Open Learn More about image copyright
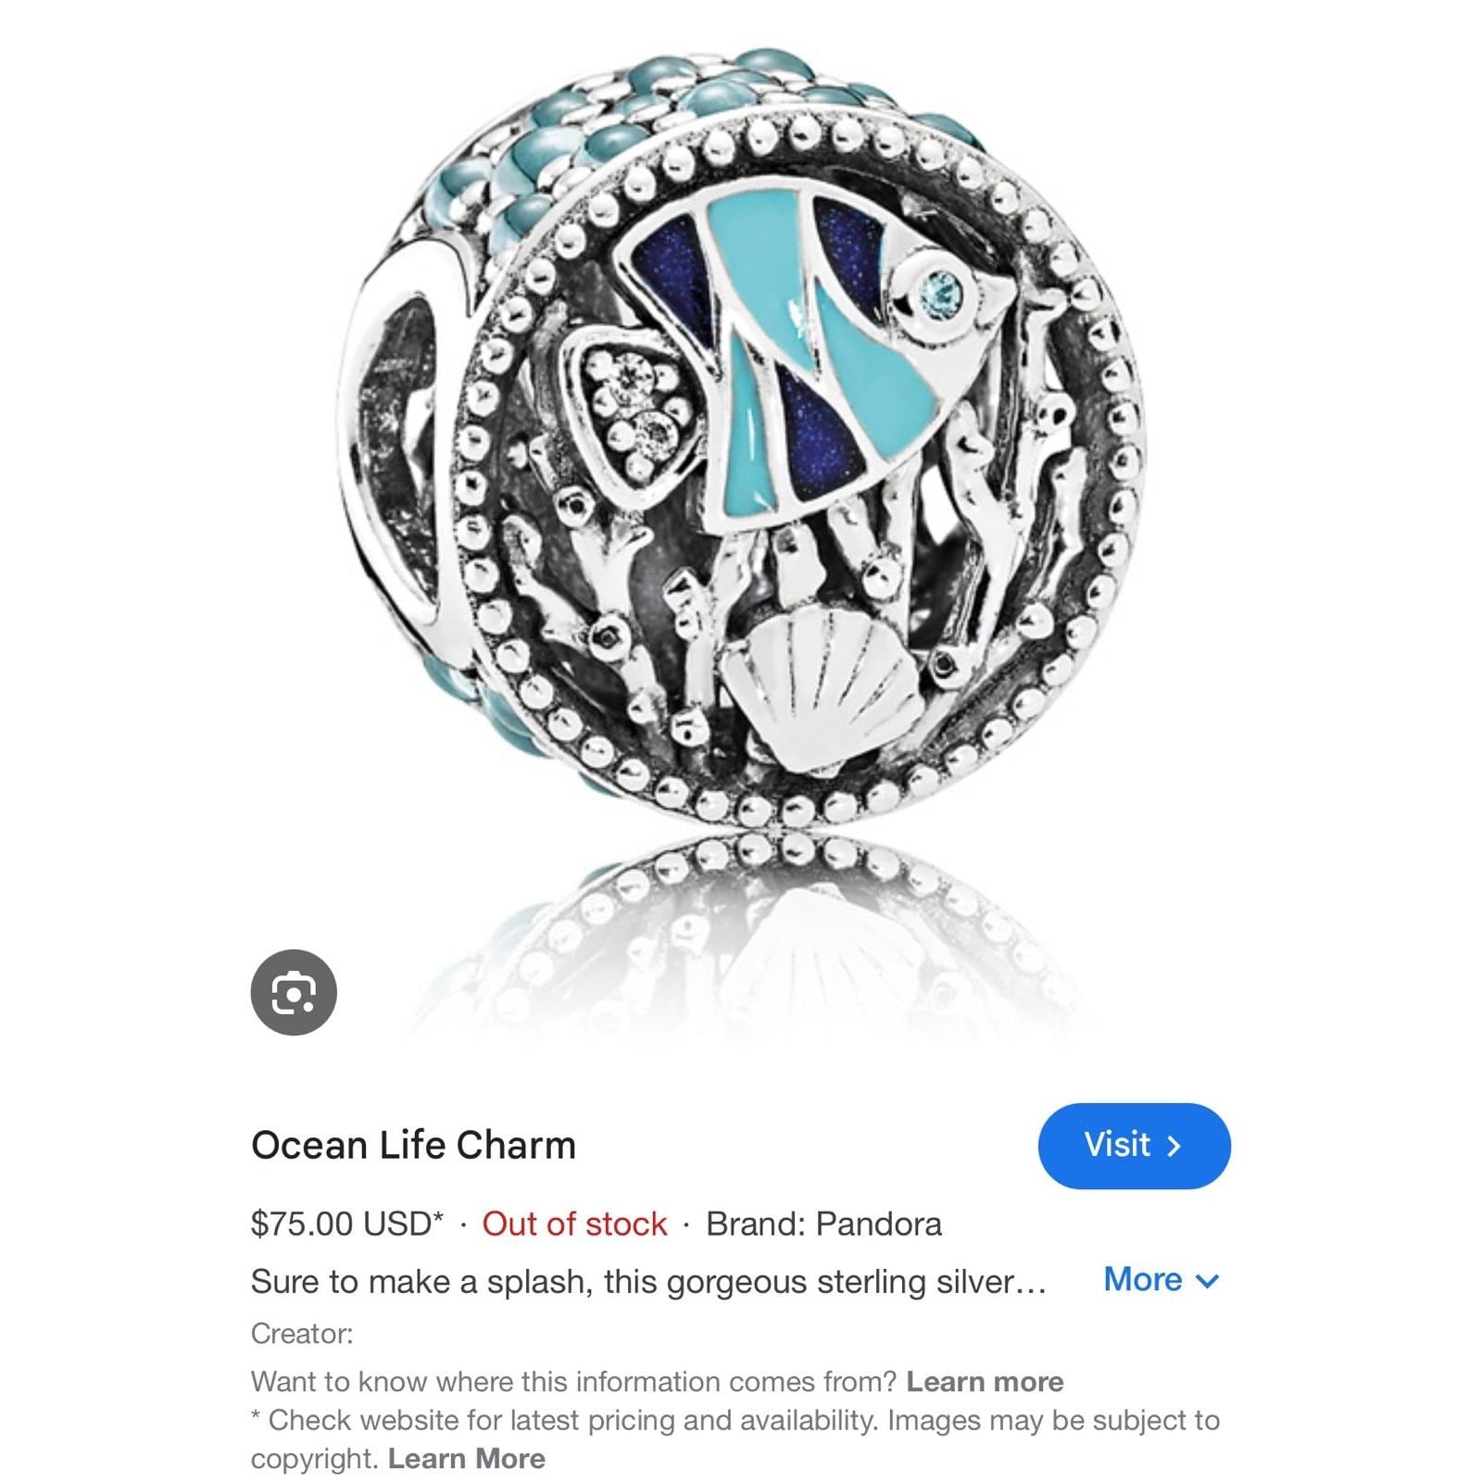 click(466, 1458)
